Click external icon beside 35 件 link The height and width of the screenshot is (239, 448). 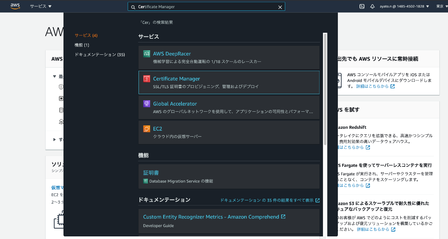pos(317,200)
